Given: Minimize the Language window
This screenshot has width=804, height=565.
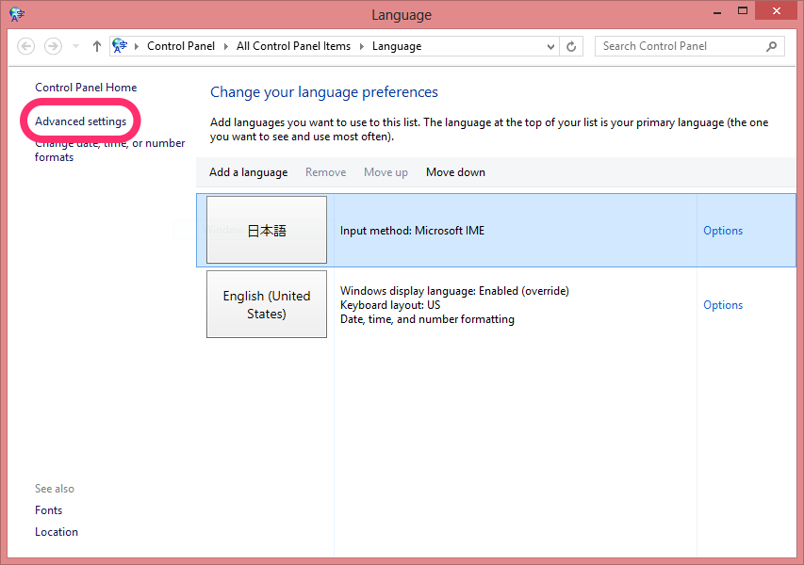Looking at the screenshot, I should click(717, 11).
